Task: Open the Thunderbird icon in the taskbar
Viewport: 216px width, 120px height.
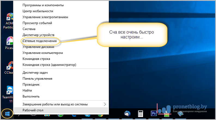Action: pos(127,113)
